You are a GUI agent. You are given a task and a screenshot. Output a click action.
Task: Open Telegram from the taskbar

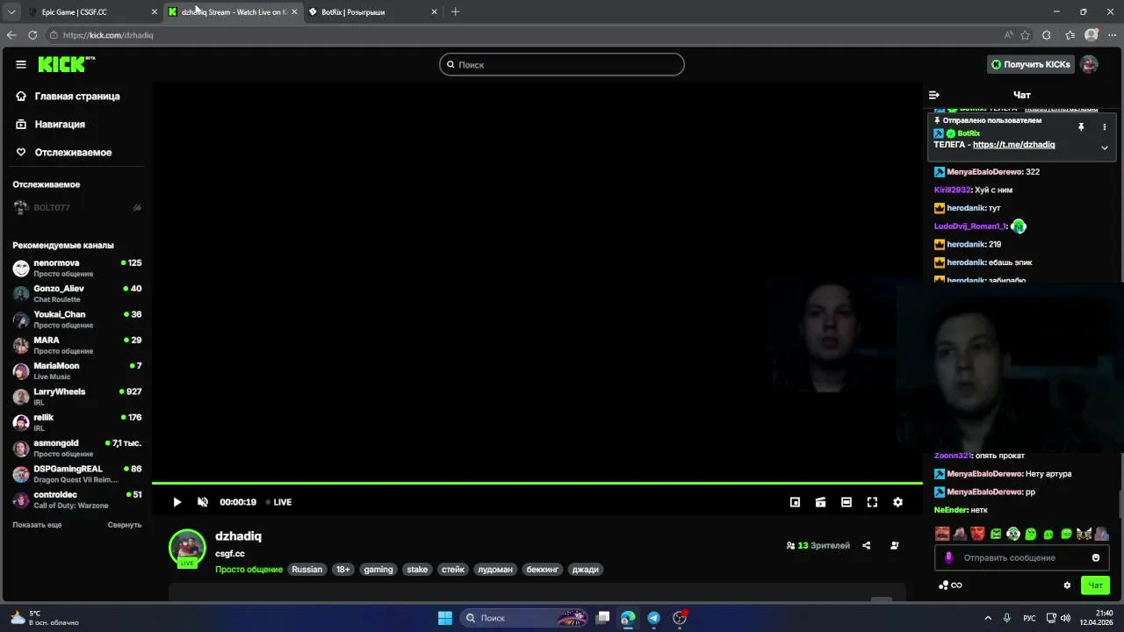[653, 618]
